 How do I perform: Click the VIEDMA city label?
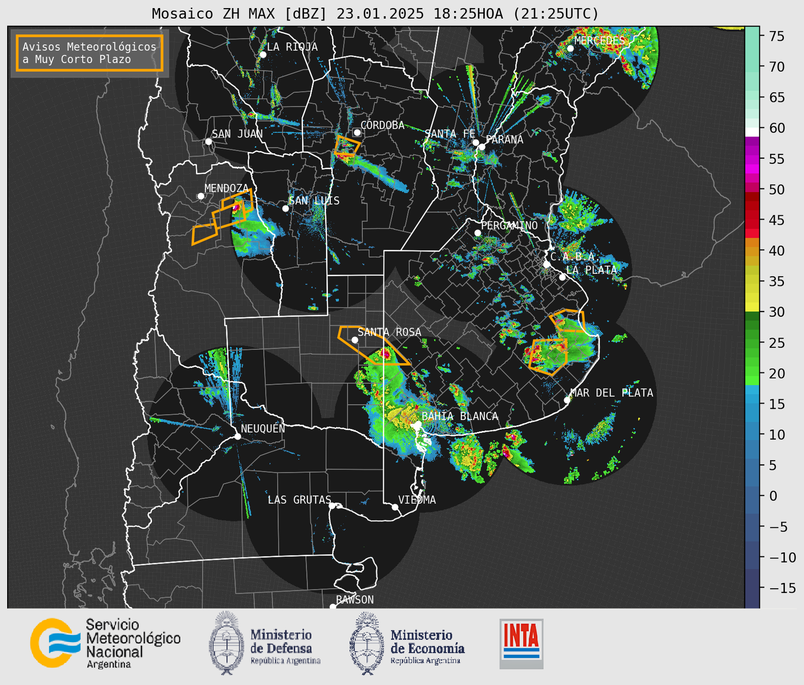pos(417,500)
